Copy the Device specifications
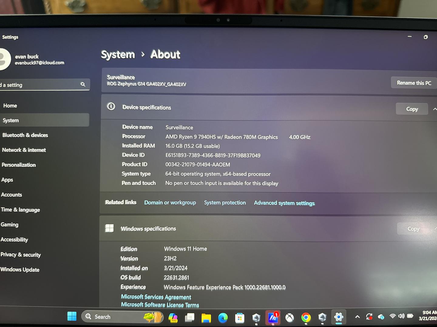 point(412,109)
